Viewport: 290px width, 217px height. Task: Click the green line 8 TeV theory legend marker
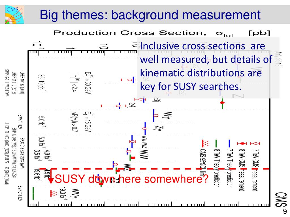pyautogui.click(x=216, y=143)
